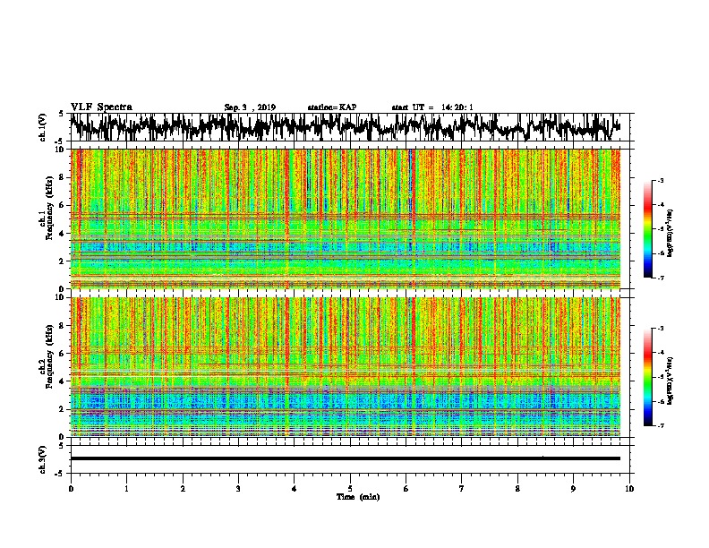Viewport: 709px width, 548px height.
Task: Click time axis tick label "7"
Action: coord(462,489)
